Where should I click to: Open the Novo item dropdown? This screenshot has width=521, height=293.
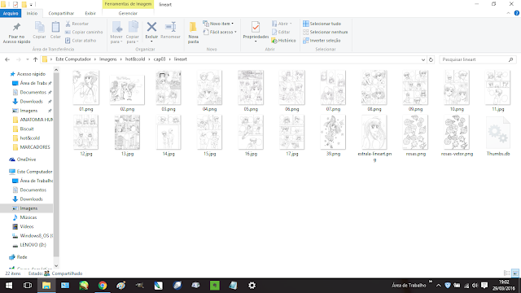coord(218,24)
